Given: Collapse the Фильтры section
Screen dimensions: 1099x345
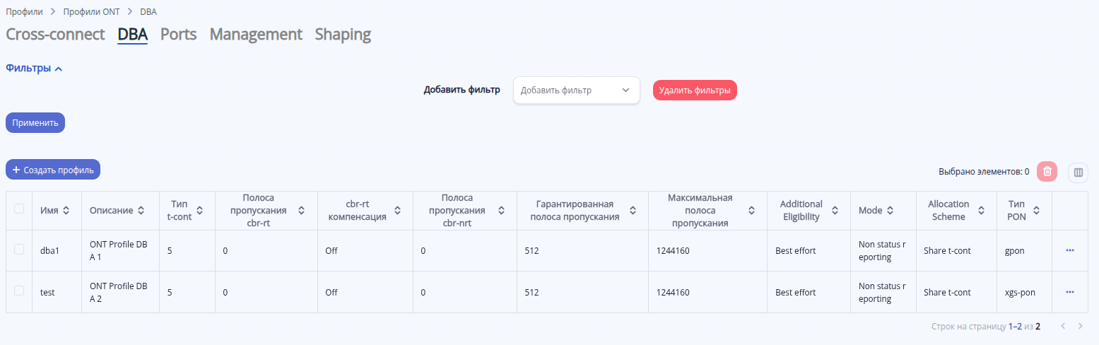Looking at the screenshot, I should click(x=34, y=69).
